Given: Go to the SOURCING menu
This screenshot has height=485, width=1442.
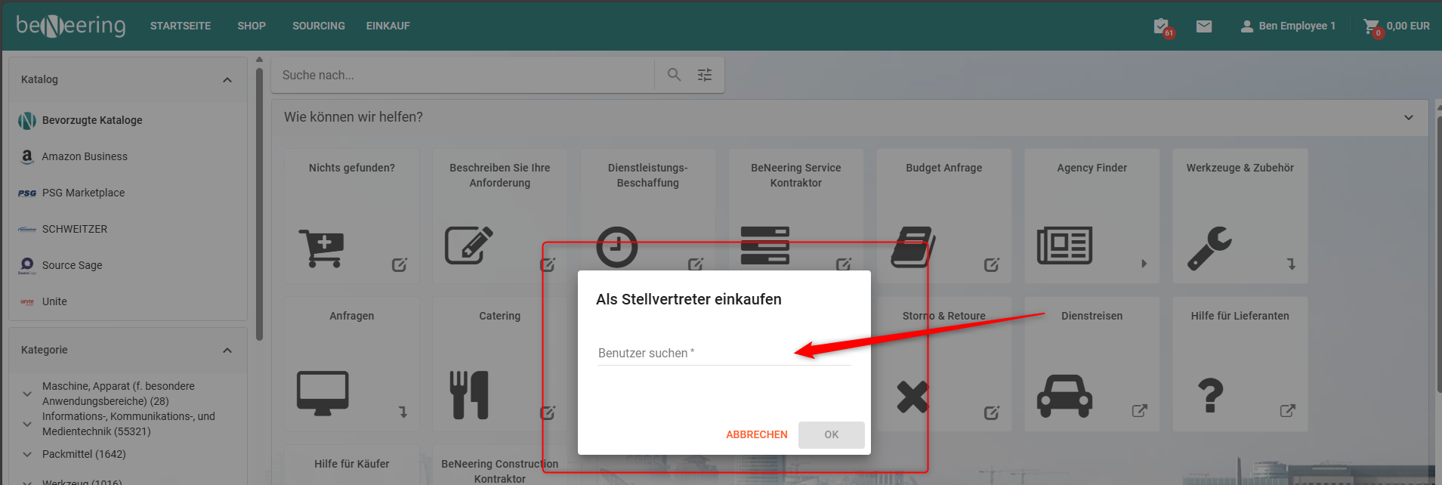Looking at the screenshot, I should pyautogui.click(x=318, y=26).
